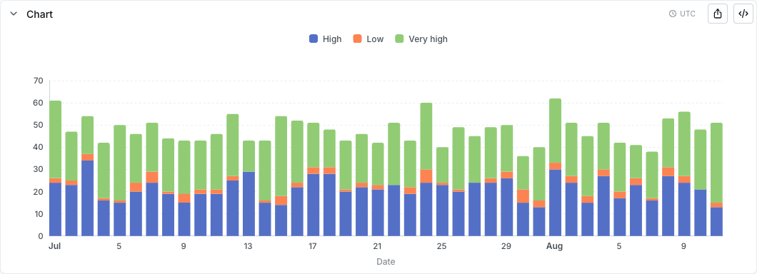The height and width of the screenshot is (274, 757).
Task: Click the "50" y-axis label
Action: pos(39,125)
